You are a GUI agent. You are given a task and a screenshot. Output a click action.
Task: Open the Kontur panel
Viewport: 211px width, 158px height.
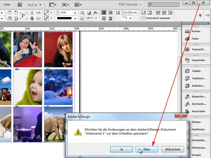pyautogui.click(x=196, y=31)
